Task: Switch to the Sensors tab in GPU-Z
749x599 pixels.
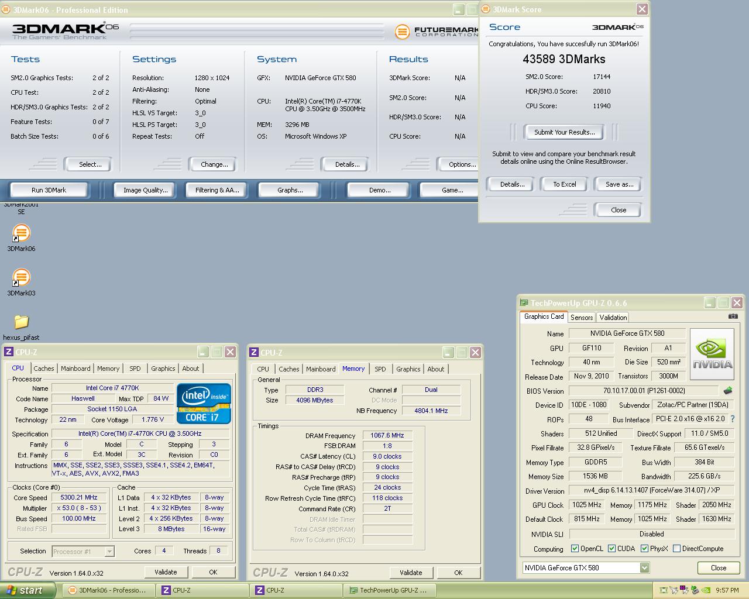Action: (582, 318)
